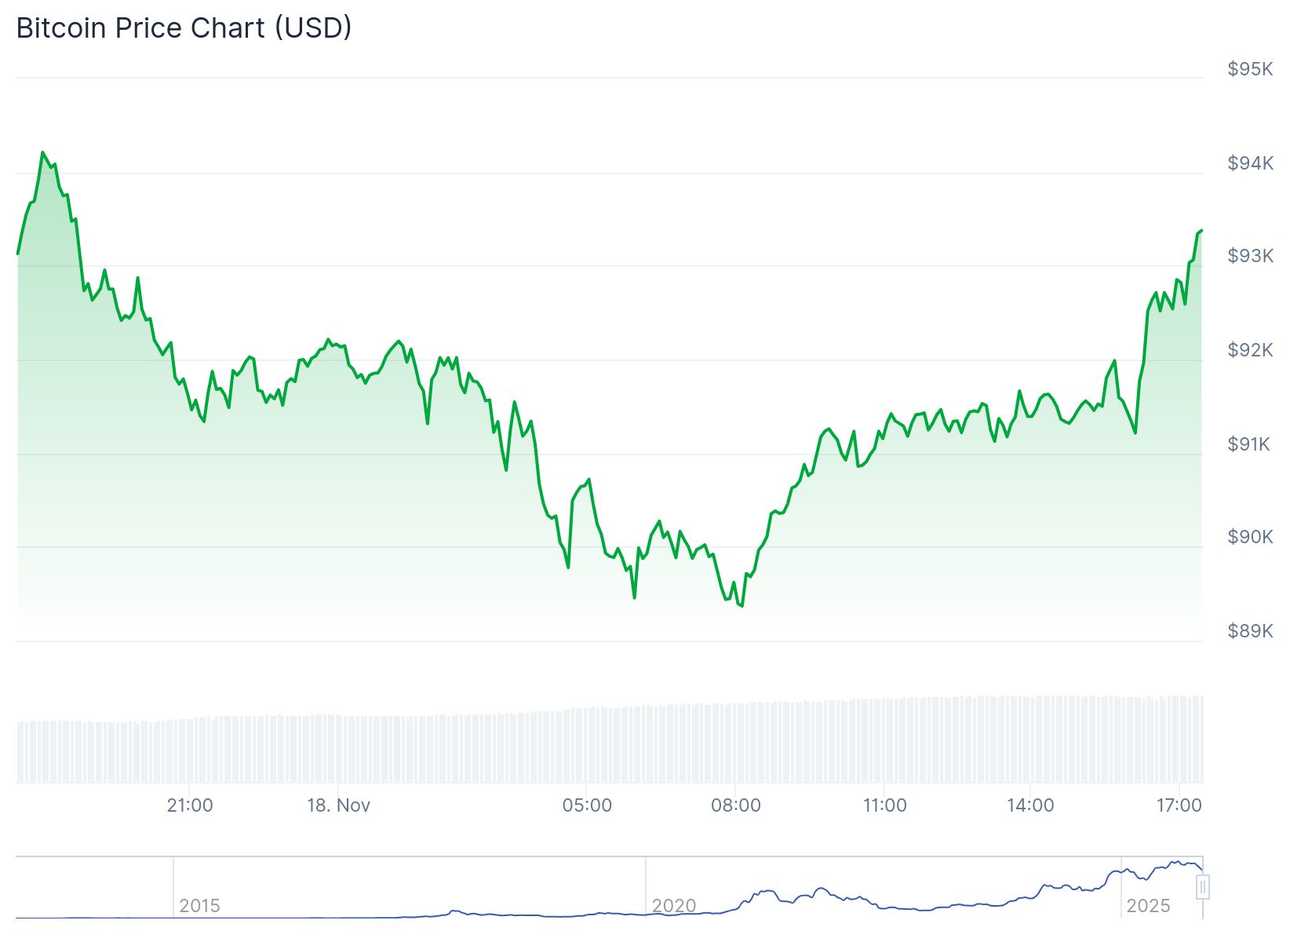
Task: Select the $93K price axis label
Action: point(1250,256)
